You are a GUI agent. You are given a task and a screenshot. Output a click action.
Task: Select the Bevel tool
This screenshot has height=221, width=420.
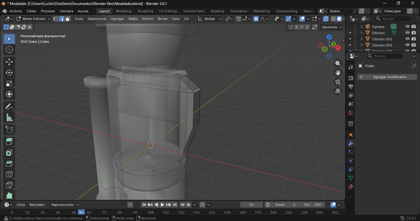click(9, 164)
